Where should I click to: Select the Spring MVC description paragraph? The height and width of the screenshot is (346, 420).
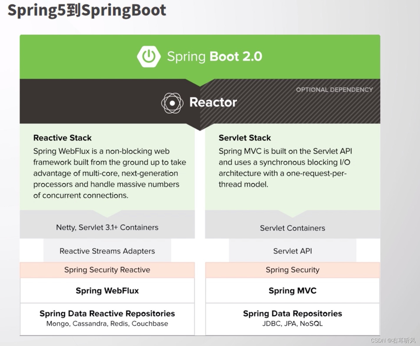point(285,168)
